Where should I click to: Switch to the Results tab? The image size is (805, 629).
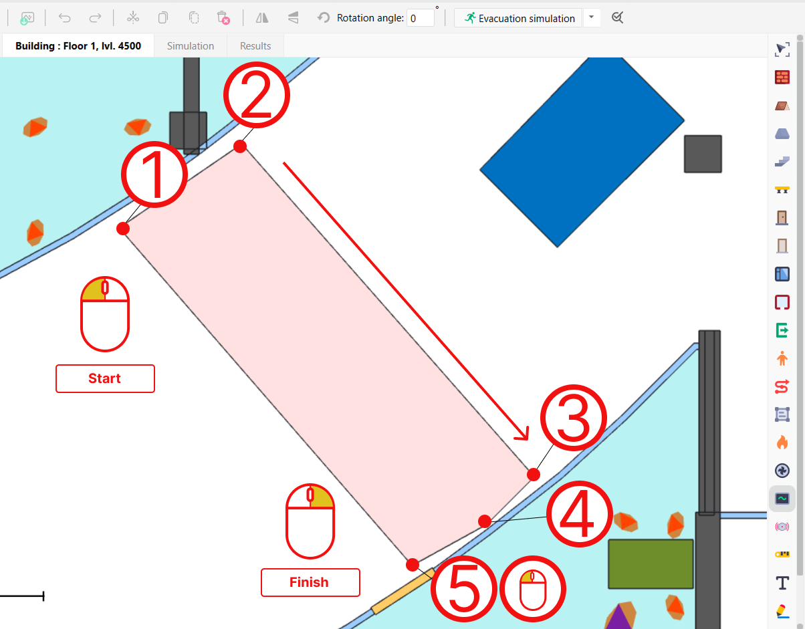tap(255, 46)
